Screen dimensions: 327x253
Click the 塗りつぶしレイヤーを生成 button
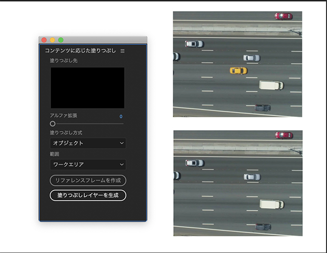[88, 195]
